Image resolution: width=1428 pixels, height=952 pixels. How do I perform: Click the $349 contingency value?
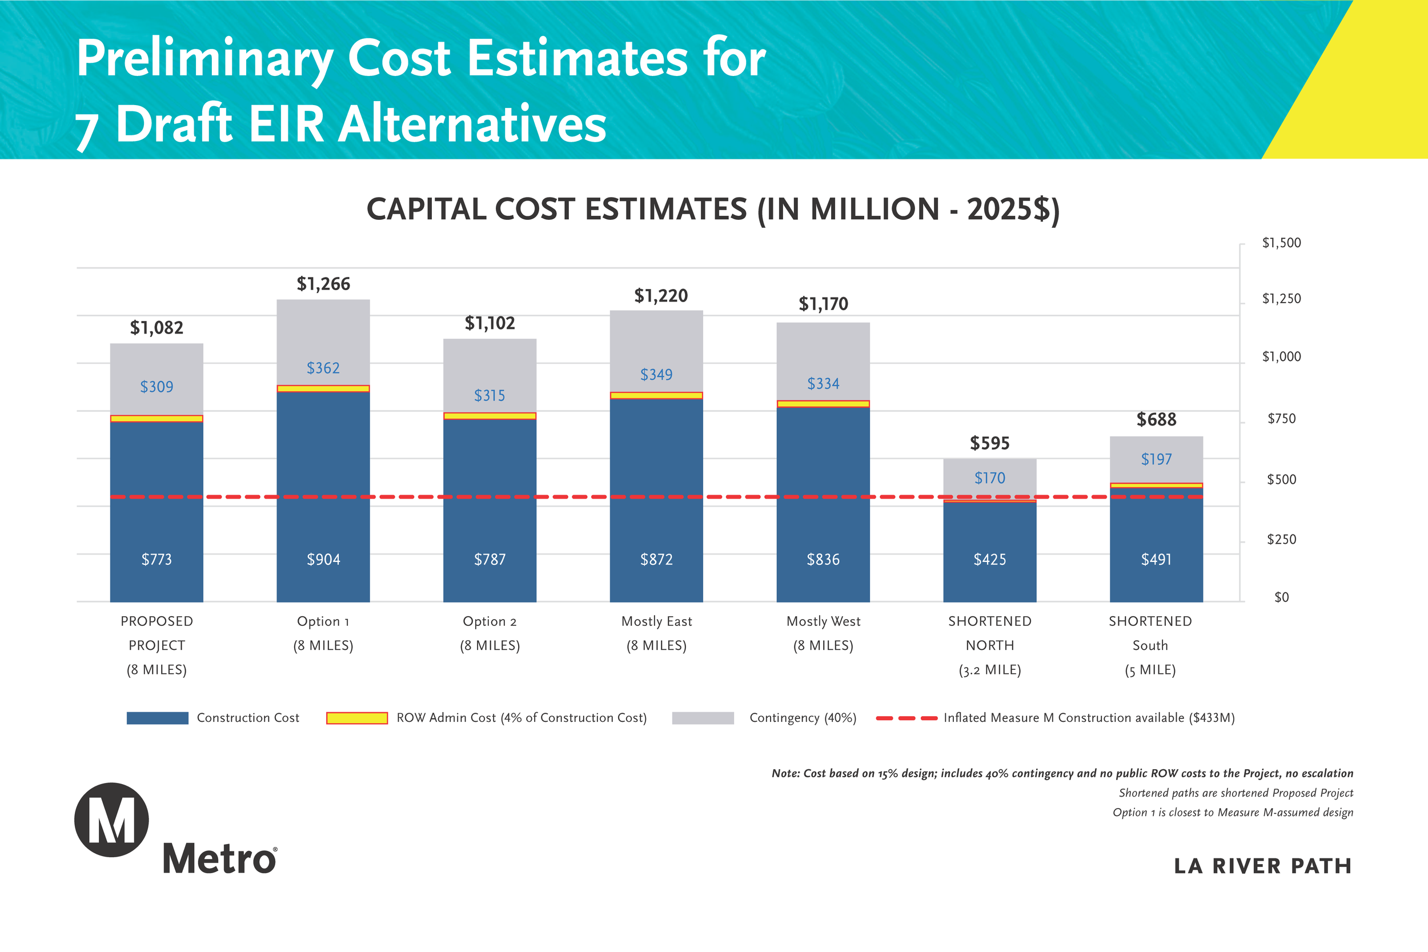(656, 375)
